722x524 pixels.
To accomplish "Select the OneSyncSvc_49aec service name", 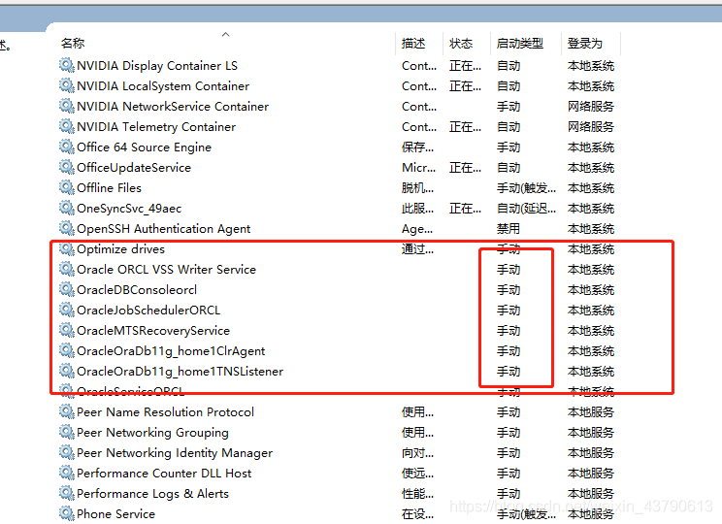I will click(x=129, y=209).
